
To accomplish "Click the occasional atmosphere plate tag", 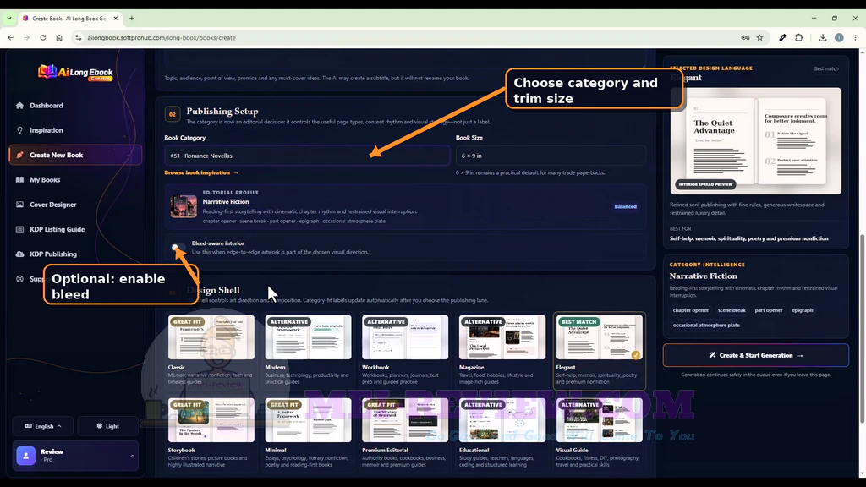I will (706, 326).
